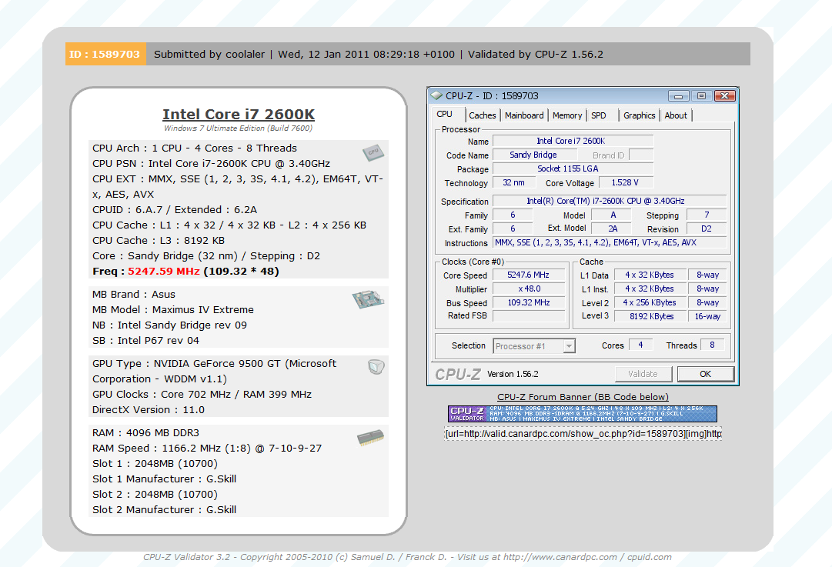Image resolution: width=832 pixels, height=567 pixels.
Task: Click the Revision D2 value
Action: (x=707, y=229)
